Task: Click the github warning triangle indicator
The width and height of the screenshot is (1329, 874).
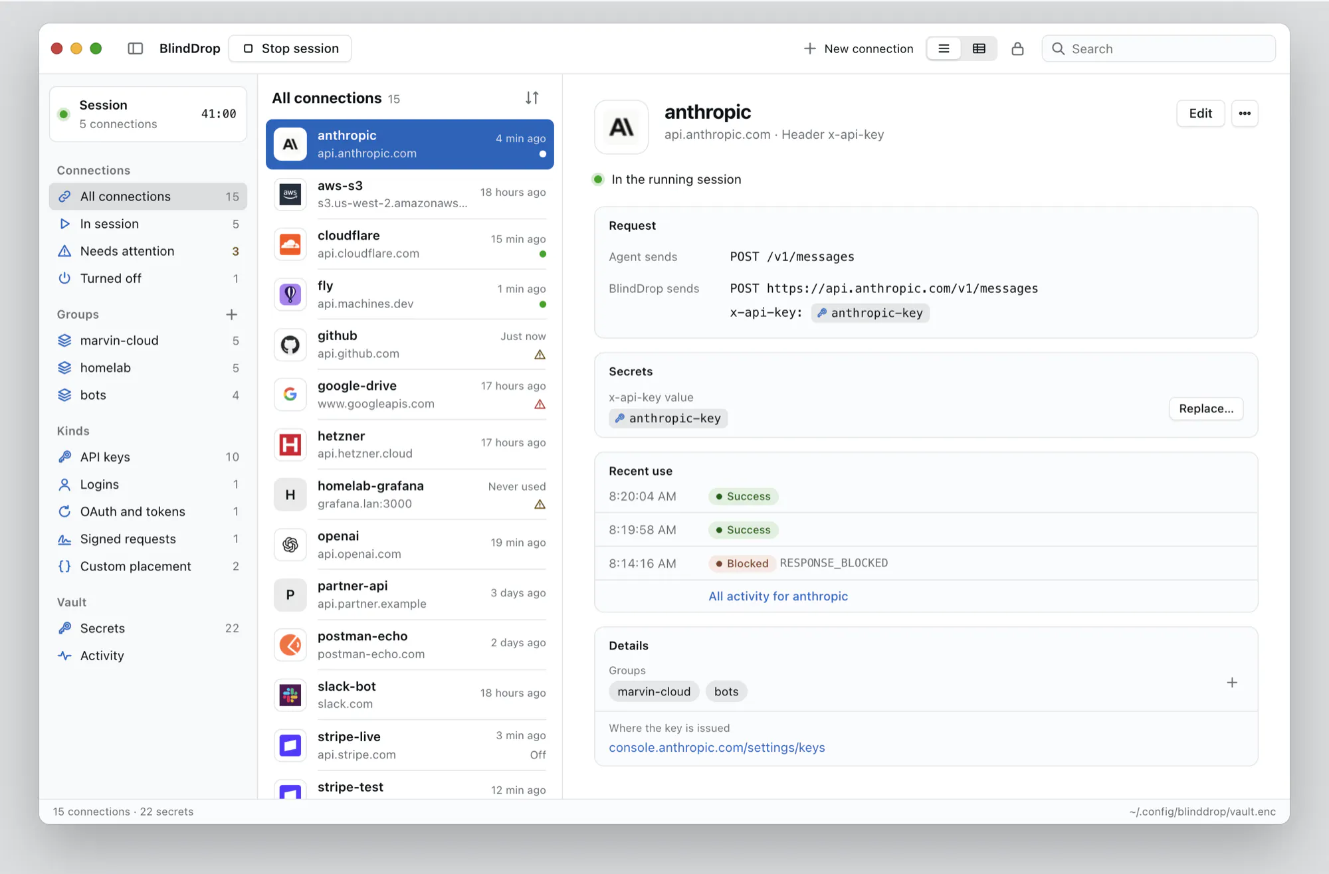Action: pyautogui.click(x=540, y=355)
